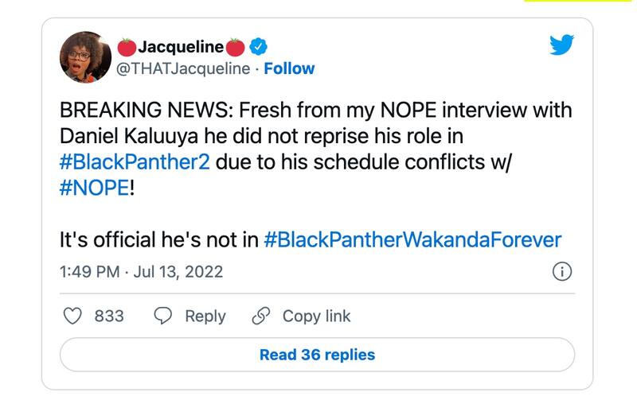This screenshot has width=637, height=400.
Task: Open the #BlackPantherWakandaForever hashtag
Action: 412,239
